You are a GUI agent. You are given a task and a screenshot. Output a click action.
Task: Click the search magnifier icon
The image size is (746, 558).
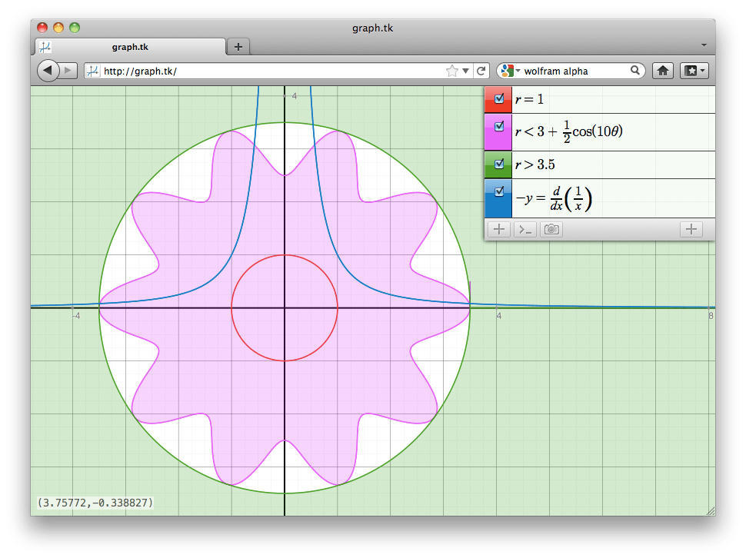[635, 71]
